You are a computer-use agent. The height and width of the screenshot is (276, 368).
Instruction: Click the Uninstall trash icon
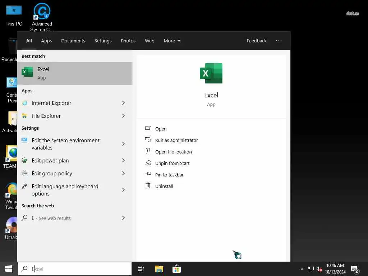pyautogui.click(x=148, y=186)
